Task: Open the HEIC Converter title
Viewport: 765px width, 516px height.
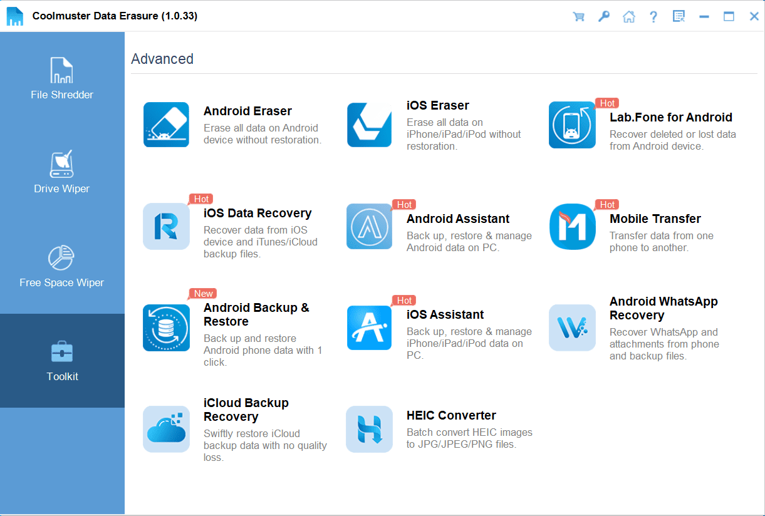Action: pos(451,415)
